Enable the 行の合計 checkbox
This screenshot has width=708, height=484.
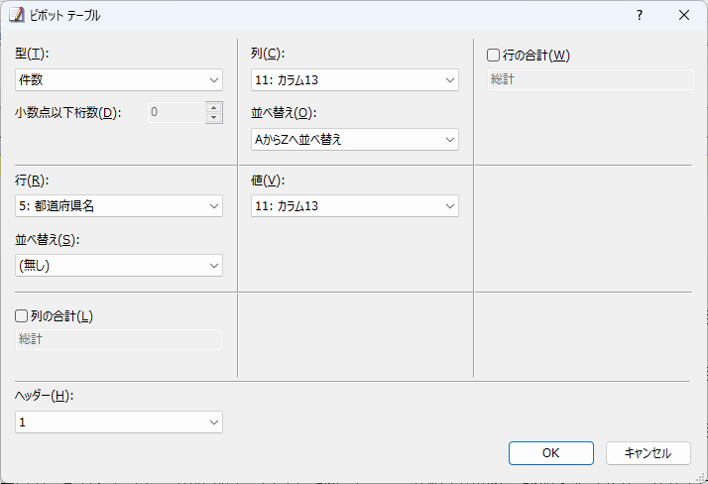[x=494, y=55]
